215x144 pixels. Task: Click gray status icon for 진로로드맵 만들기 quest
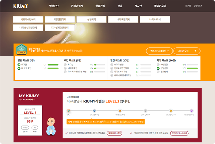point(112,68)
